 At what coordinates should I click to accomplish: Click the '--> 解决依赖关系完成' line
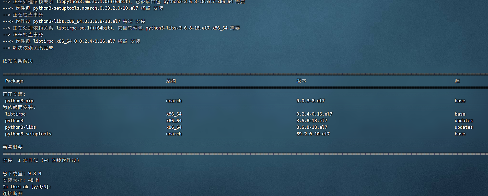[x=28, y=48]
